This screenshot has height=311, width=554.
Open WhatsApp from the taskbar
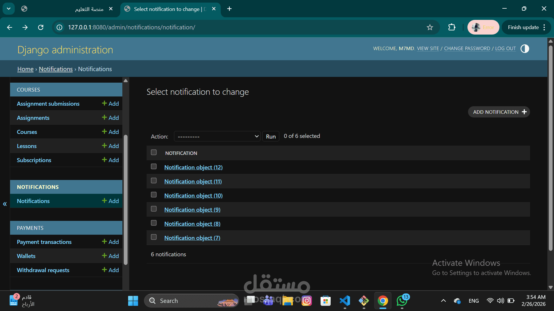[402, 301]
